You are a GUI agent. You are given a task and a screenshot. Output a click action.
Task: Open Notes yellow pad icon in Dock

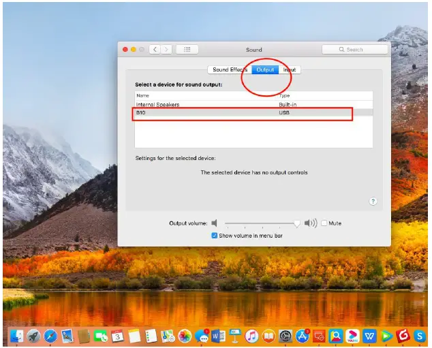pos(134,336)
